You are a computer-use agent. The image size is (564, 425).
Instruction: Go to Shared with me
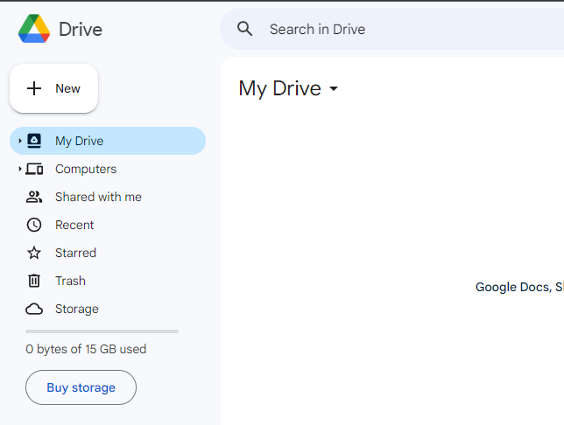click(x=98, y=197)
